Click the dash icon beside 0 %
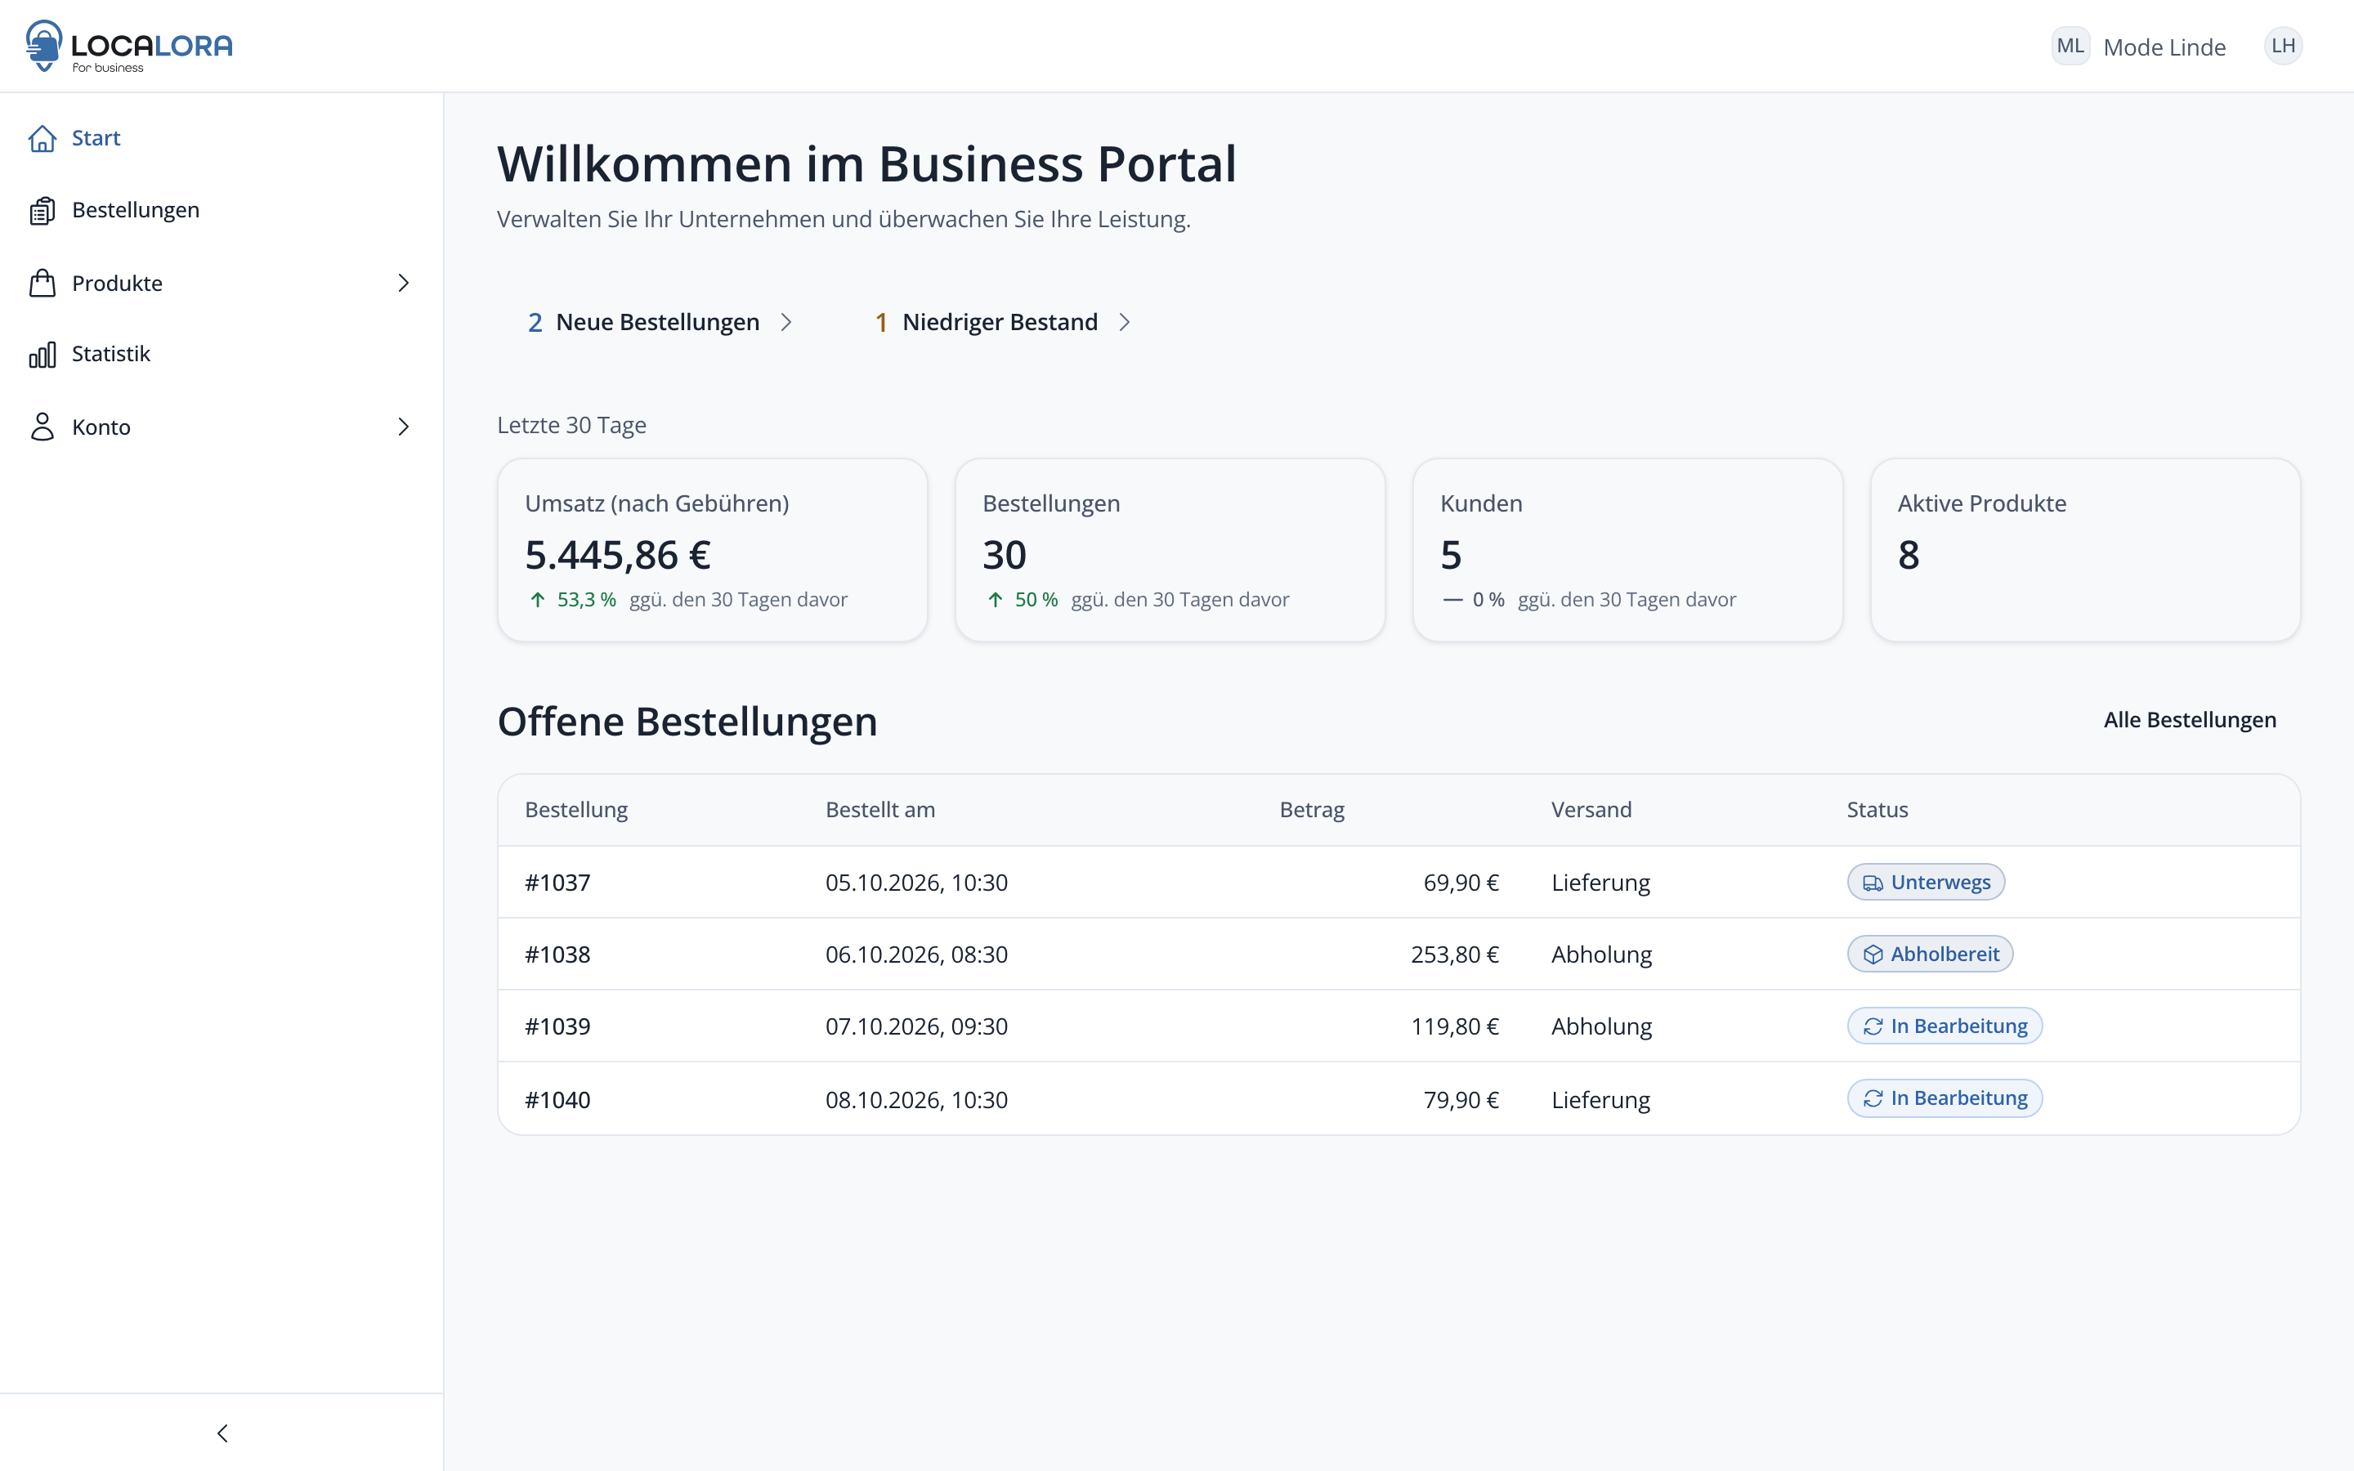 tap(1452, 601)
